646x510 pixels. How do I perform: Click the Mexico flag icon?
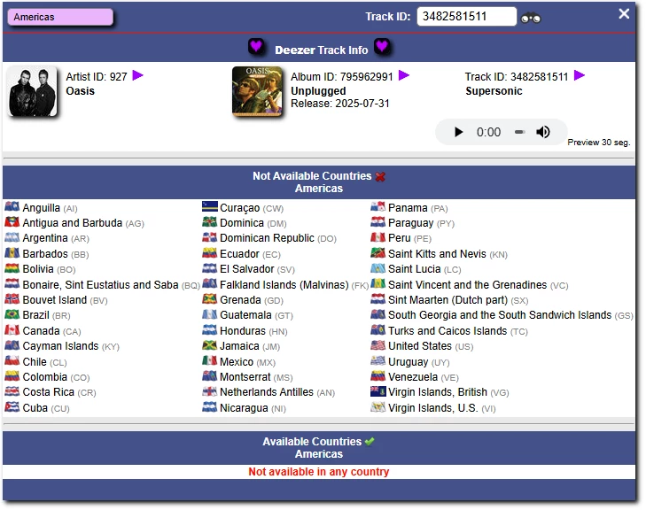[210, 361]
